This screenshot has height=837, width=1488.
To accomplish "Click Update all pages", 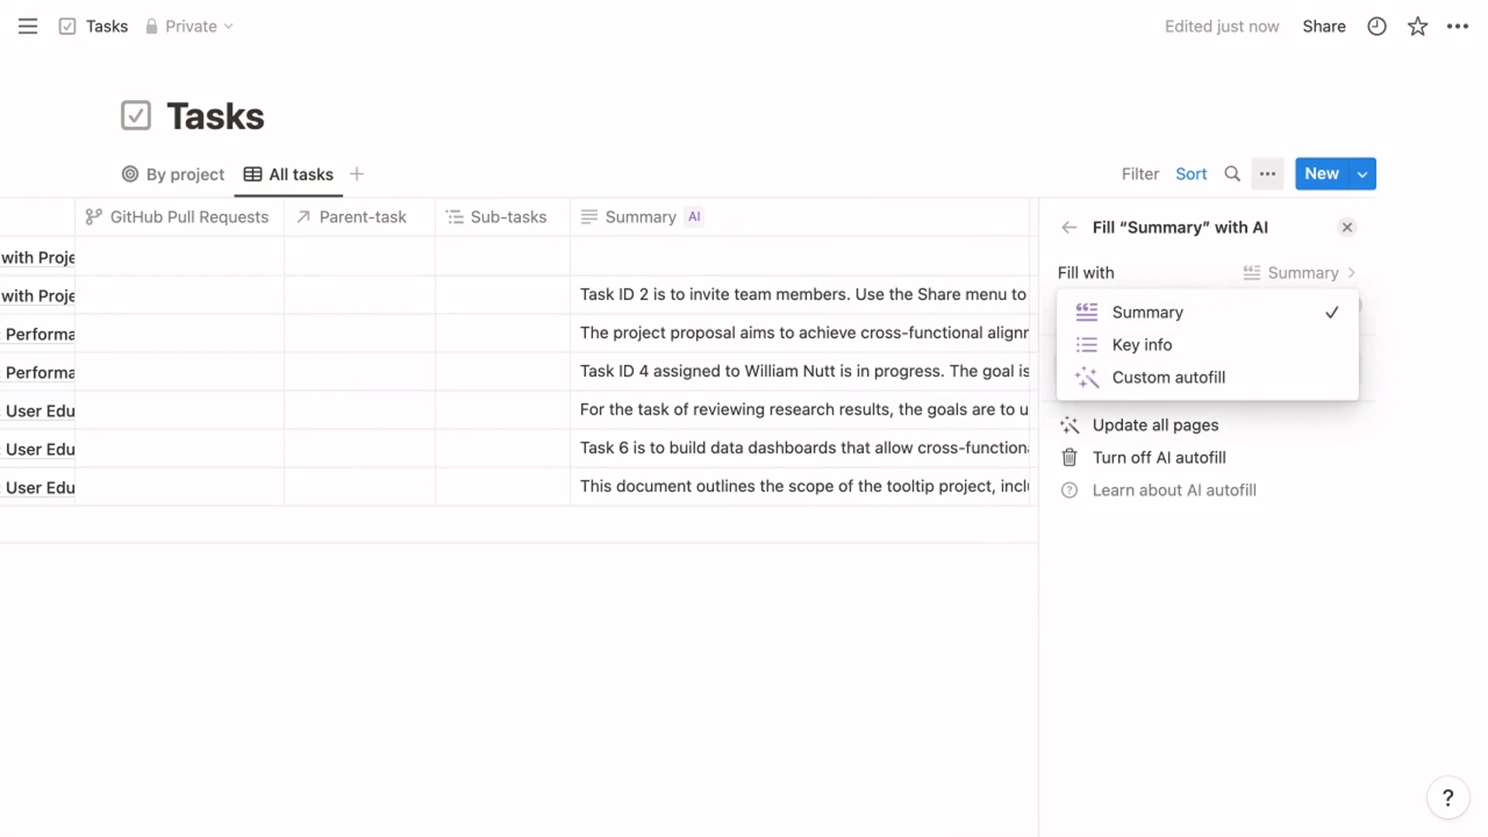I will click(x=1156, y=425).
